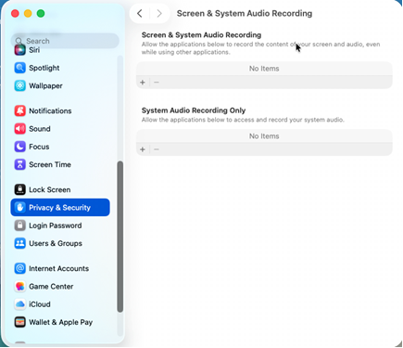Open Lock Screen via its label
403x348 pixels.
click(50, 189)
